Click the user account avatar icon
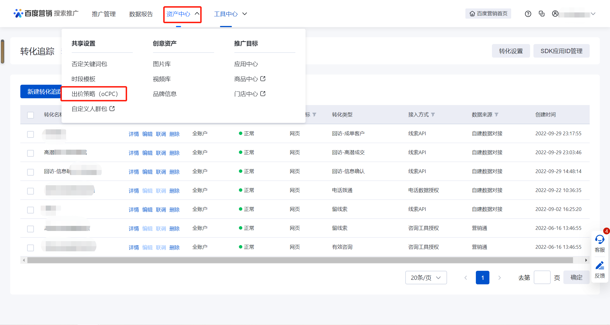Image resolution: width=610 pixels, height=325 pixels. (x=555, y=14)
